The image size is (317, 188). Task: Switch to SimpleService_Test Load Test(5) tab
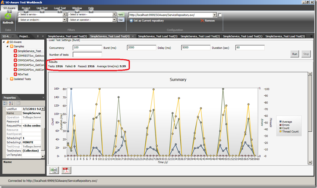click(x=67, y=36)
